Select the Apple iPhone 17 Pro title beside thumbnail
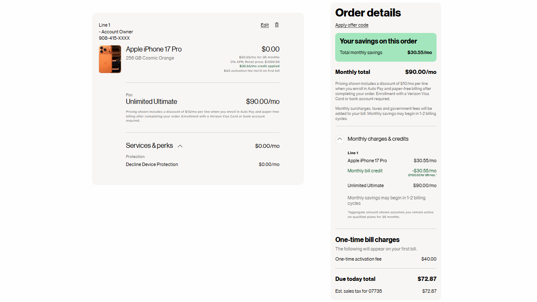Screen dimensions: 537x302 click(154, 49)
